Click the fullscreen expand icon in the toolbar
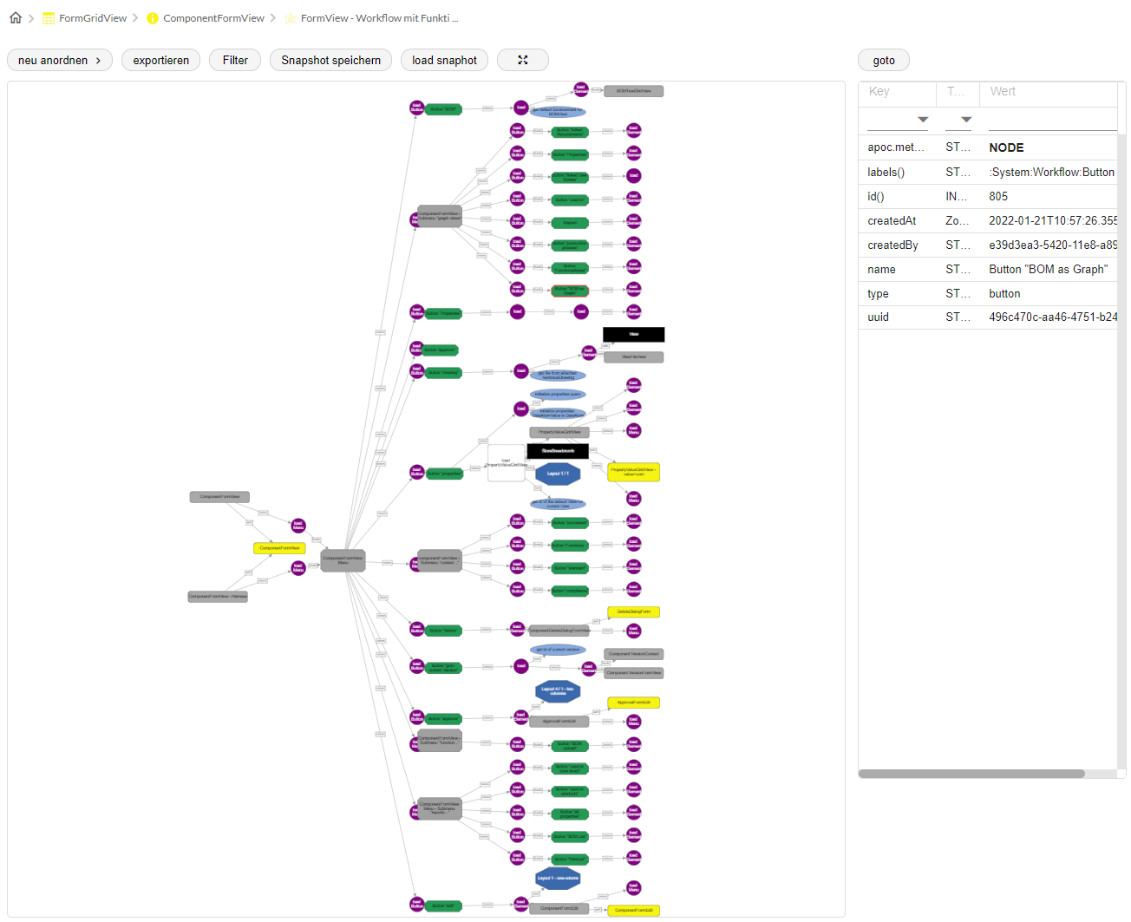Screen dimensions: 1131x922 (x=522, y=60)
